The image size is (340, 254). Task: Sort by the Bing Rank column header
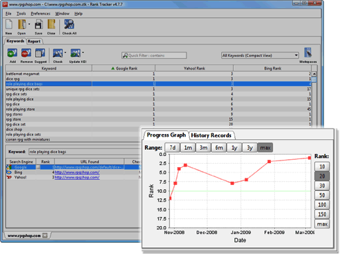273,68
